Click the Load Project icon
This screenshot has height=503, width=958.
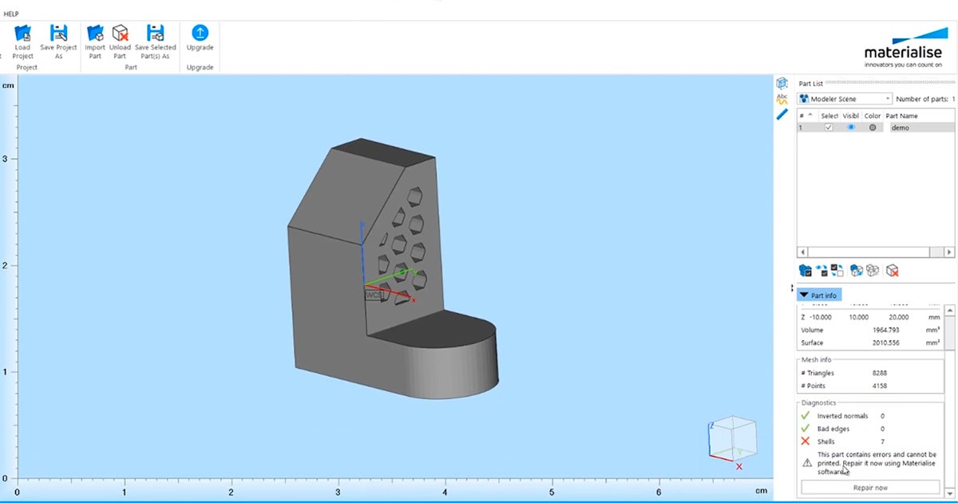(x=23, y=33)
